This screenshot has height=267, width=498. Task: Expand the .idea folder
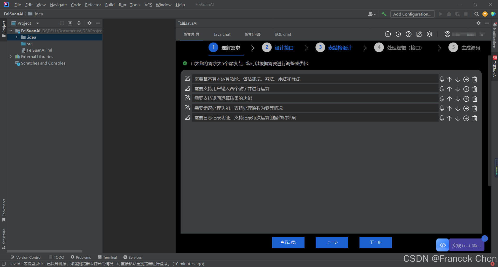[17, 37]
